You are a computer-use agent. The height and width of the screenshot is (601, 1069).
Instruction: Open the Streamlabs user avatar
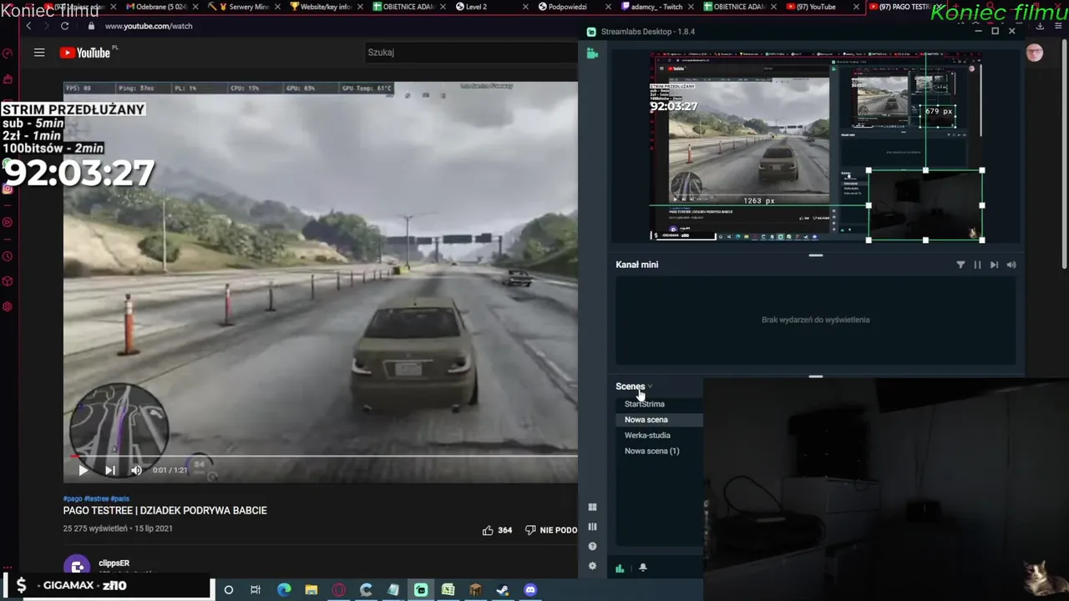click(1035, 53)
